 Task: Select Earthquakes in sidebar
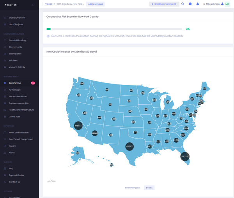tap(15, 54)
